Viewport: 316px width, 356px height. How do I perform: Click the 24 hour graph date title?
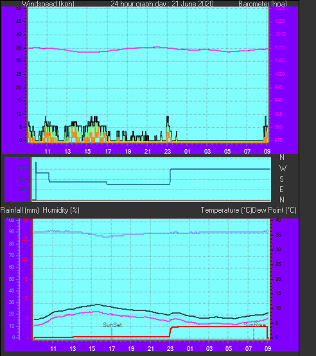point(162,4)
